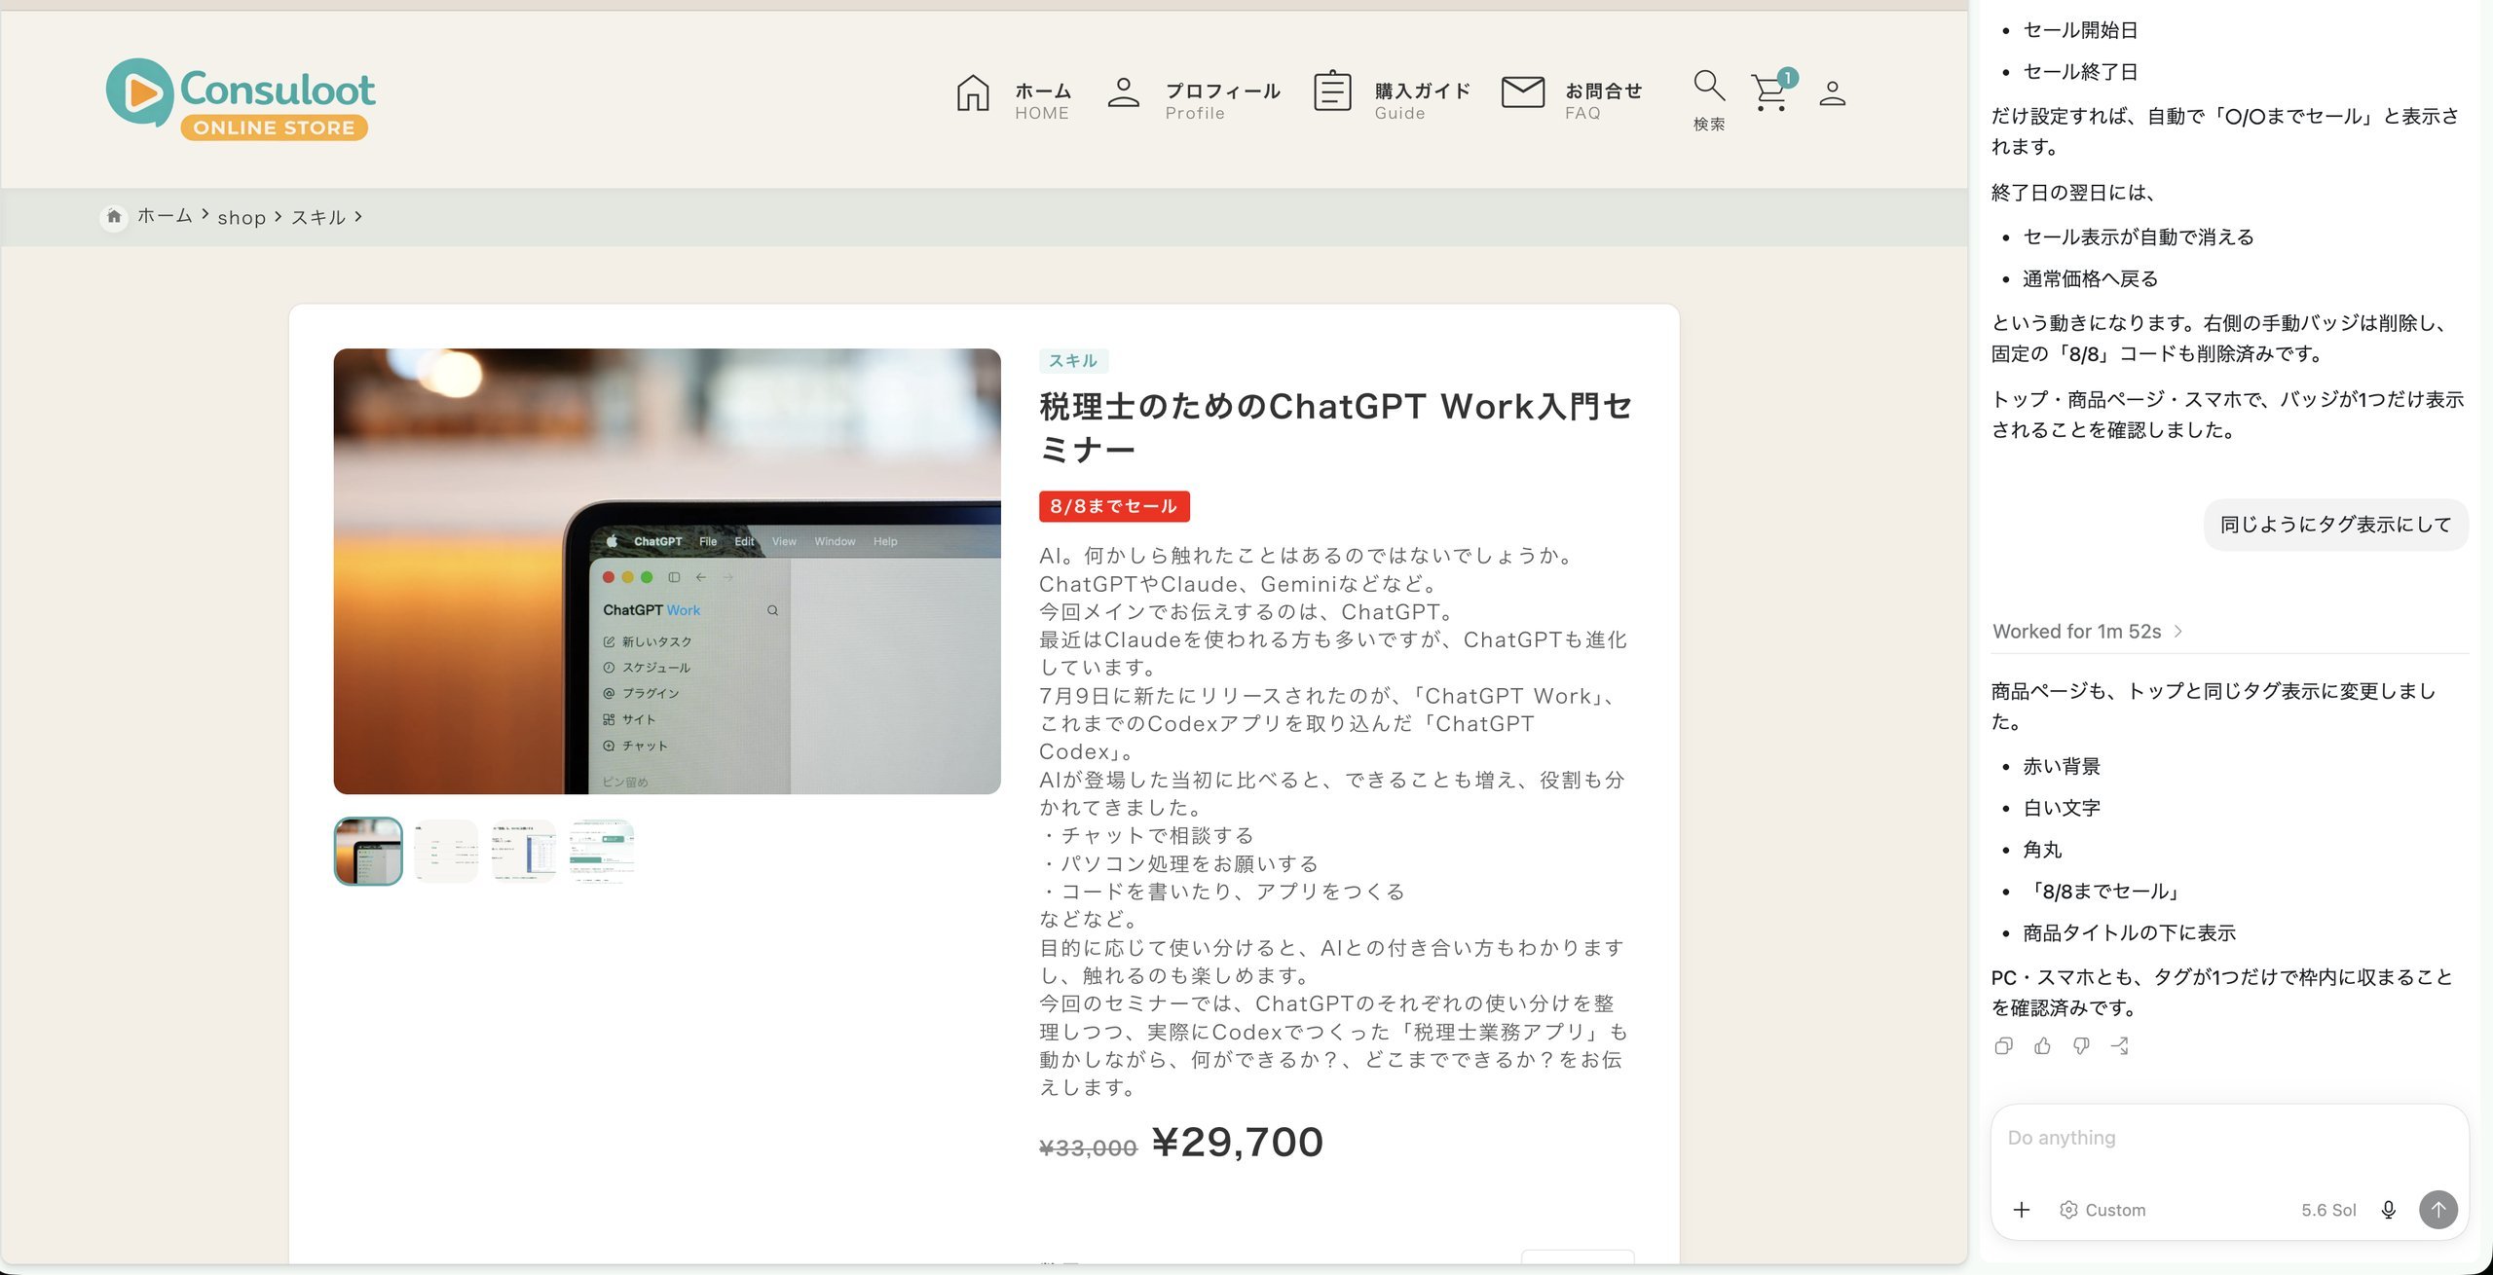This screenshot has width=2493, height=1275.
Task: Click the HOME nav house icon
Action: 973,93
